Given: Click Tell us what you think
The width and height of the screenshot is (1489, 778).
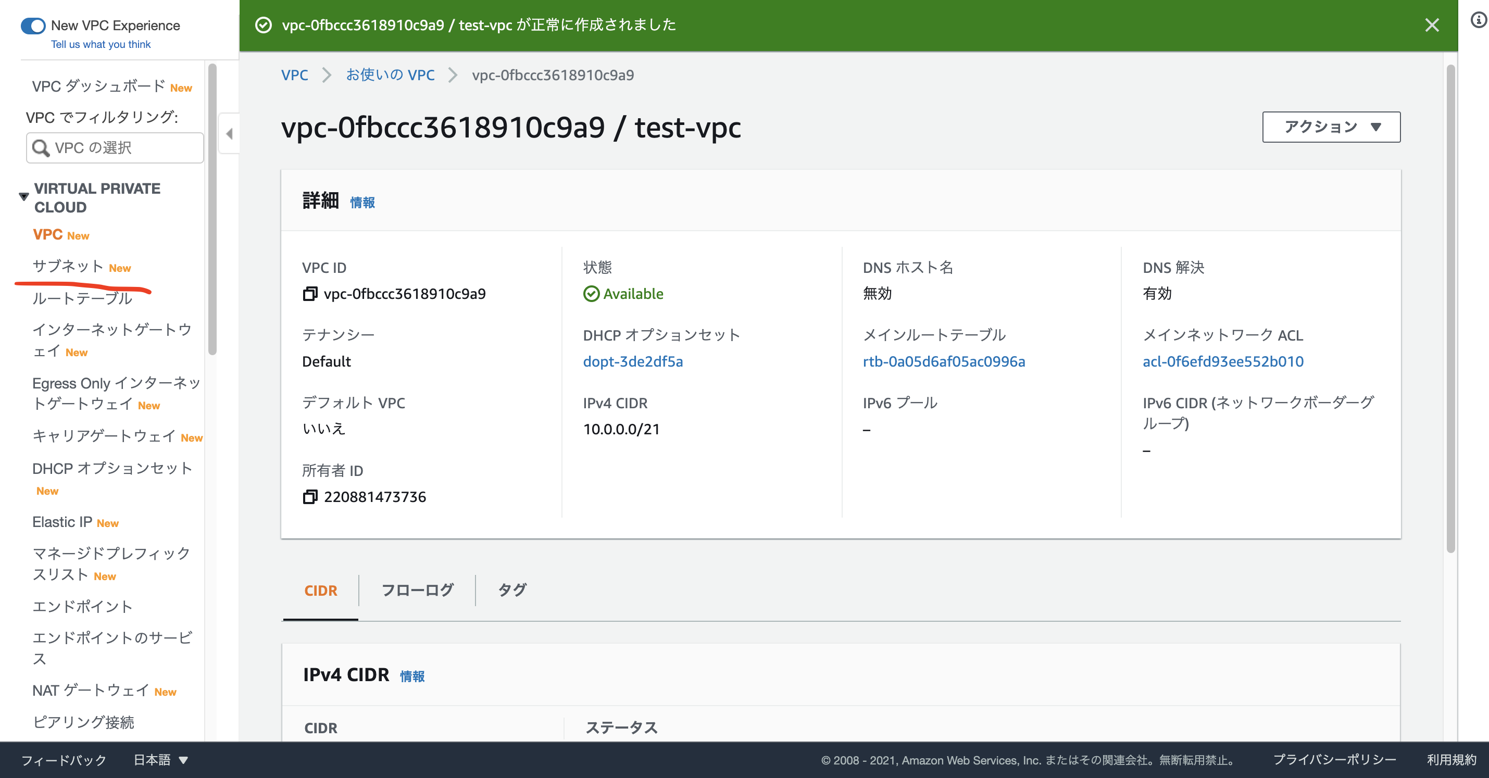Looking at the screenshot, I should 101,44.
